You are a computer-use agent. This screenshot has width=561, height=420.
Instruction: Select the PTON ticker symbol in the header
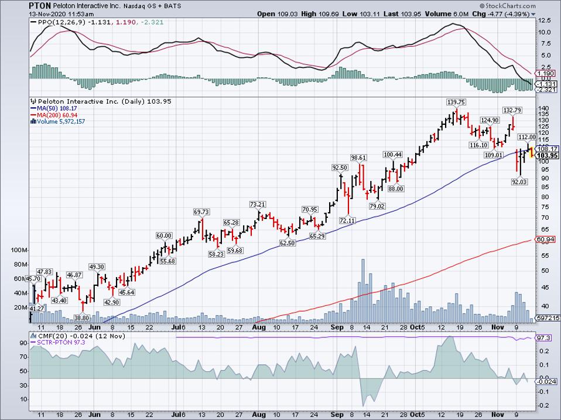pyautogui.click(x=40, y=6)
